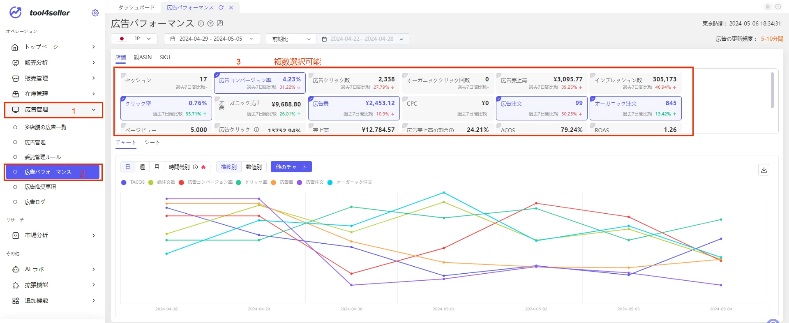Screen dimensions: 789x323
Task: Click the 市場分析 icon in sidebar
Action: click(x=16, y=235)
